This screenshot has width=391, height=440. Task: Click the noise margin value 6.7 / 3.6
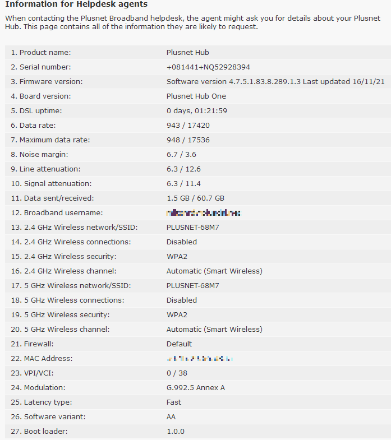pos(181,155)
